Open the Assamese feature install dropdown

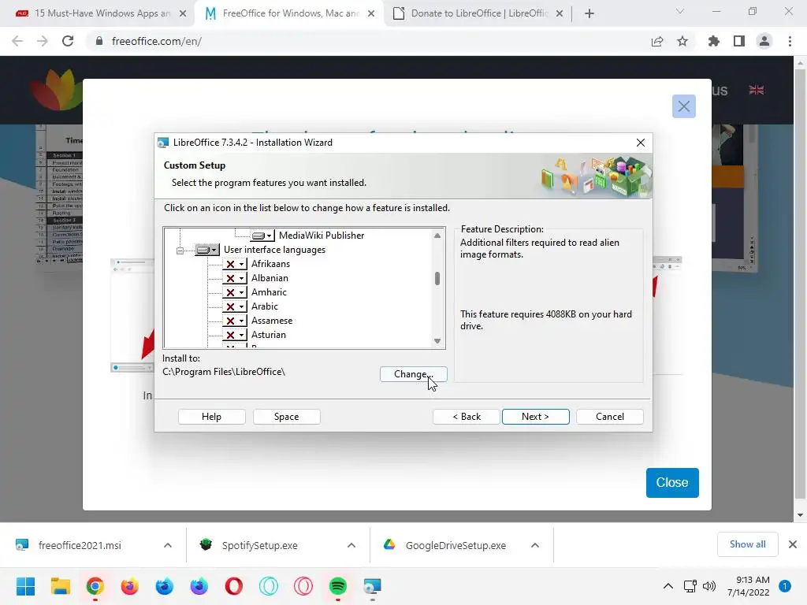(234, 321)
